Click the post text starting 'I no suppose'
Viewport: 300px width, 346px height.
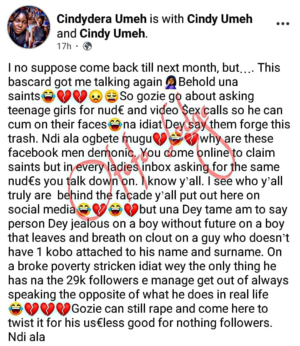[x=149, y=202]
